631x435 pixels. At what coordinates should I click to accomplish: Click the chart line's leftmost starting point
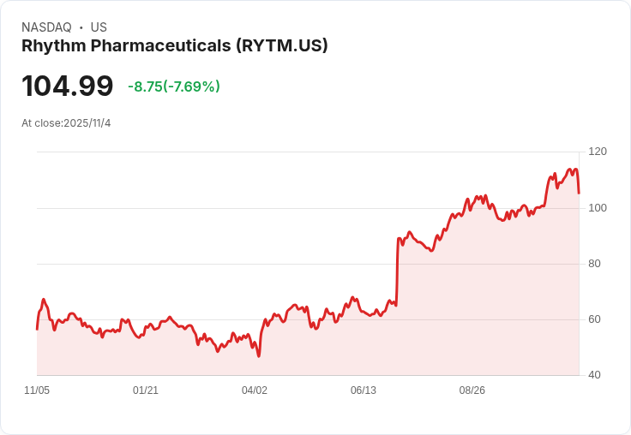(37, 329)
